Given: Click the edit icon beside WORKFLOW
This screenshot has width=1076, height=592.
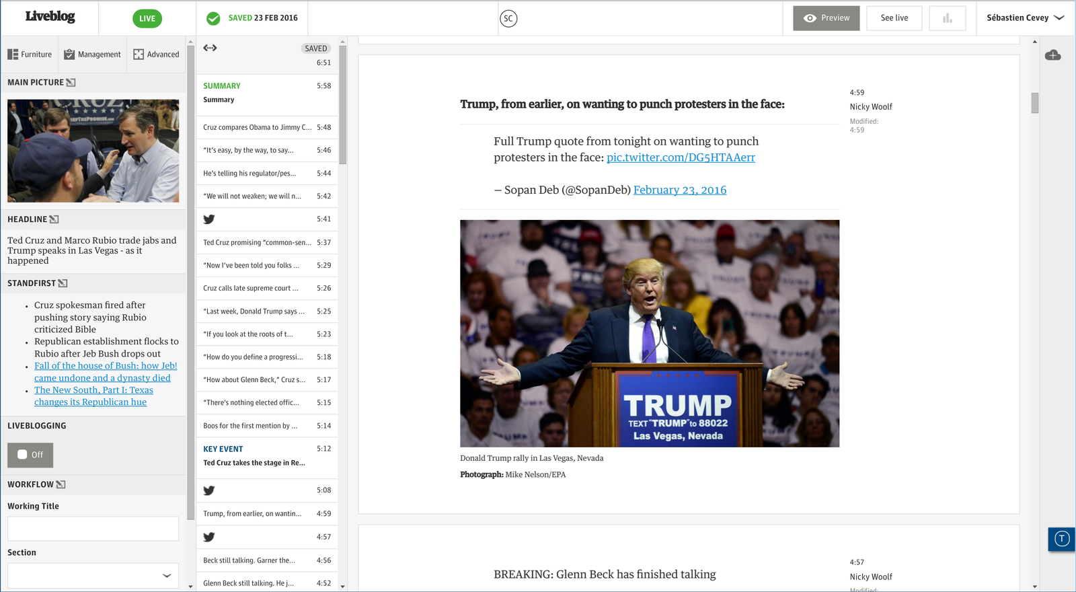Looking at the screenshot, I should [61, 484].
